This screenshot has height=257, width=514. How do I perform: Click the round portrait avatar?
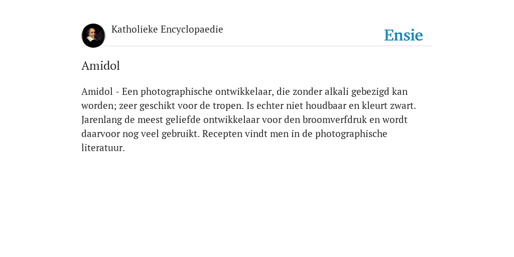point(93,36)
